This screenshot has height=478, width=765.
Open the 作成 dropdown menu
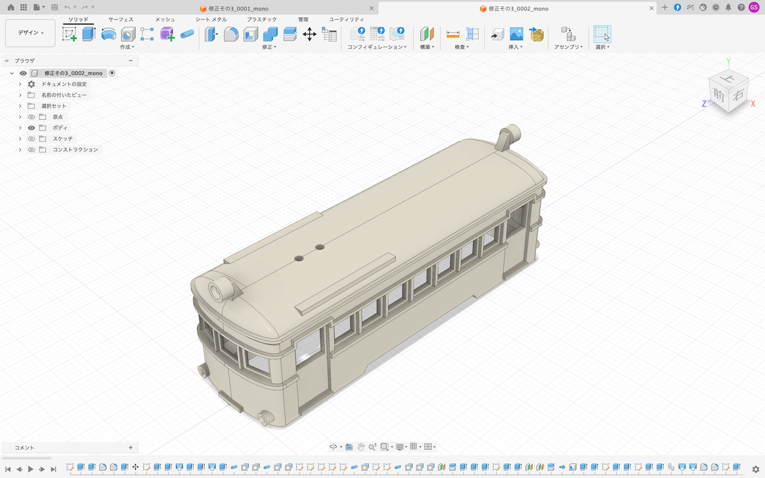pyautogui.click(x=127, y=47)
